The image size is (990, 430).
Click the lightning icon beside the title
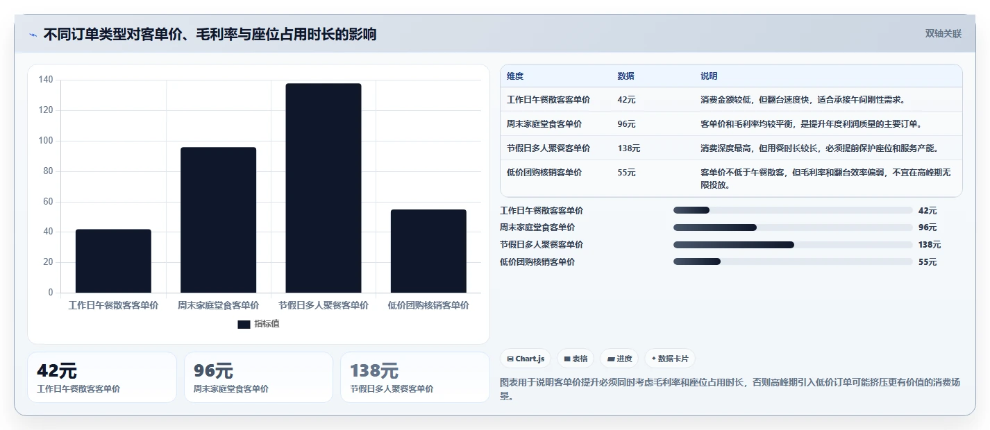pos(33,35)
